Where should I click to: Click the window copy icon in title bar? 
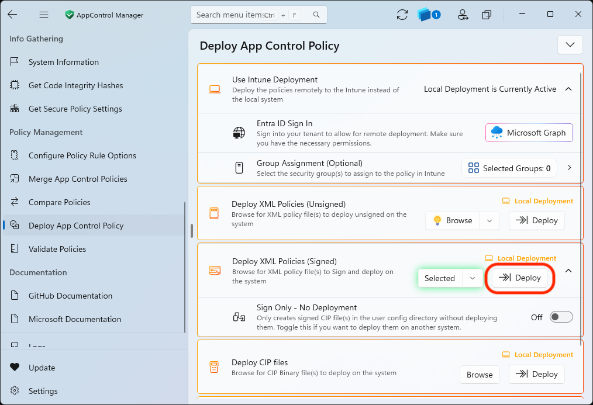point(487,15)
